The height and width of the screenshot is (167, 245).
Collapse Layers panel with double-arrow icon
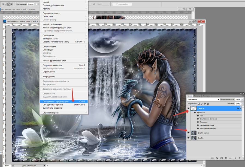tap(241, 93)
